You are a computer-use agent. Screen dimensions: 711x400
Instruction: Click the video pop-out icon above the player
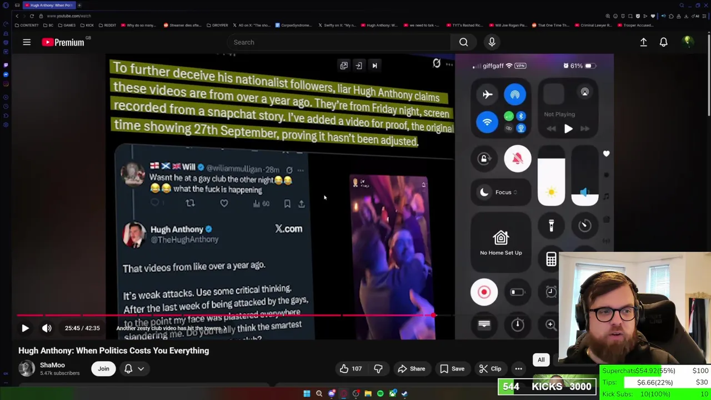pos(344,66)
